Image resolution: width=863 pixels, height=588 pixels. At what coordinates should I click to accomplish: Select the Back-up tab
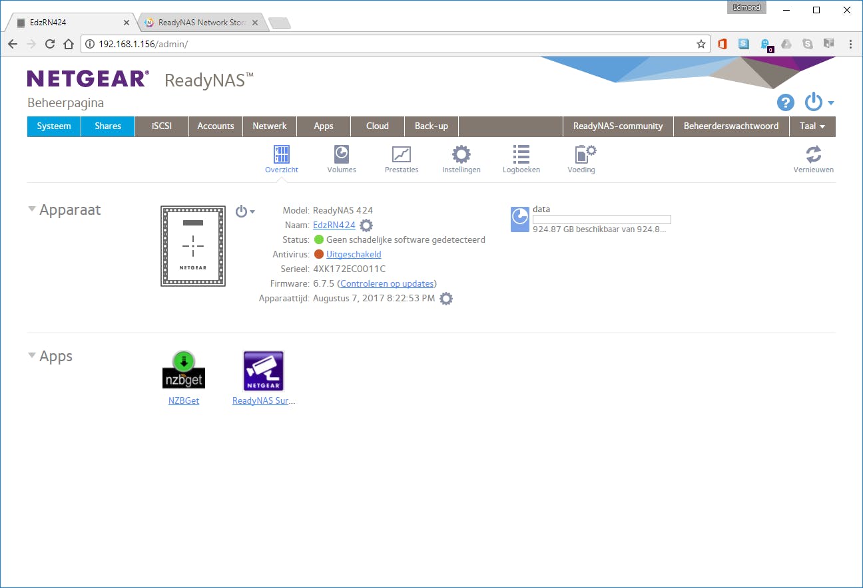[x=431, y=126]
